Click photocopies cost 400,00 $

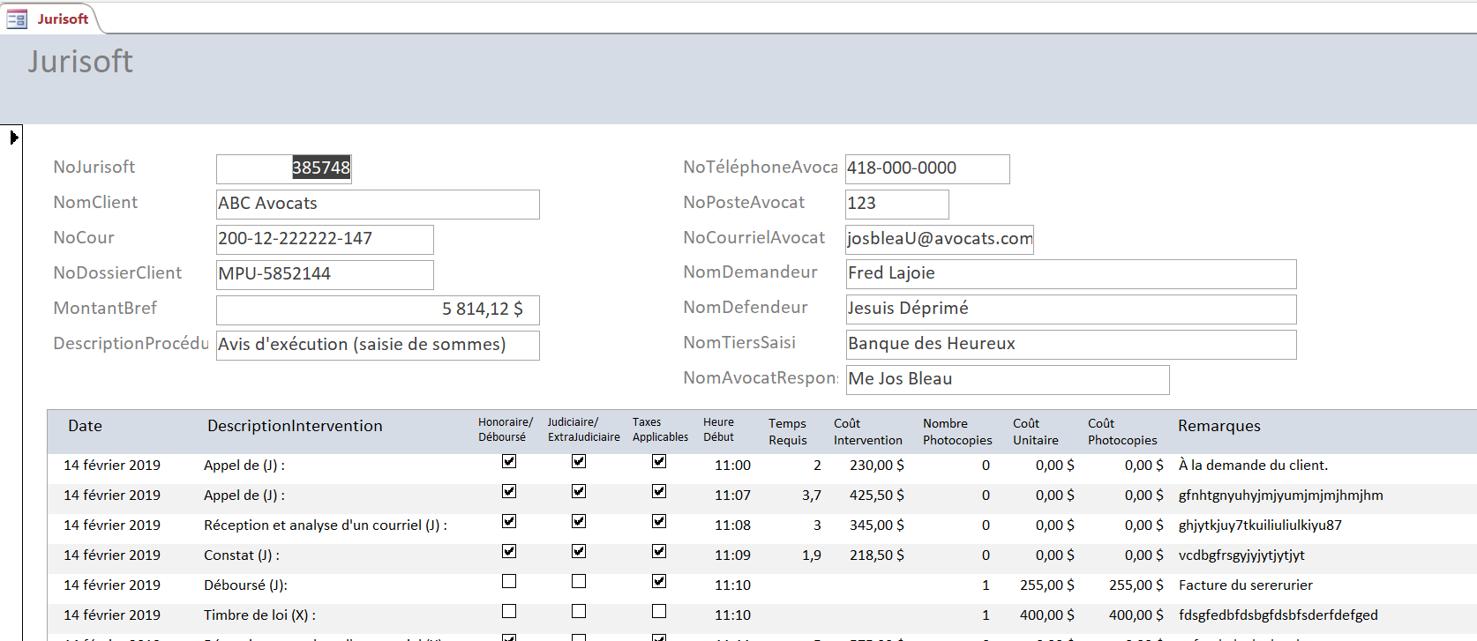click(1136, 615)
